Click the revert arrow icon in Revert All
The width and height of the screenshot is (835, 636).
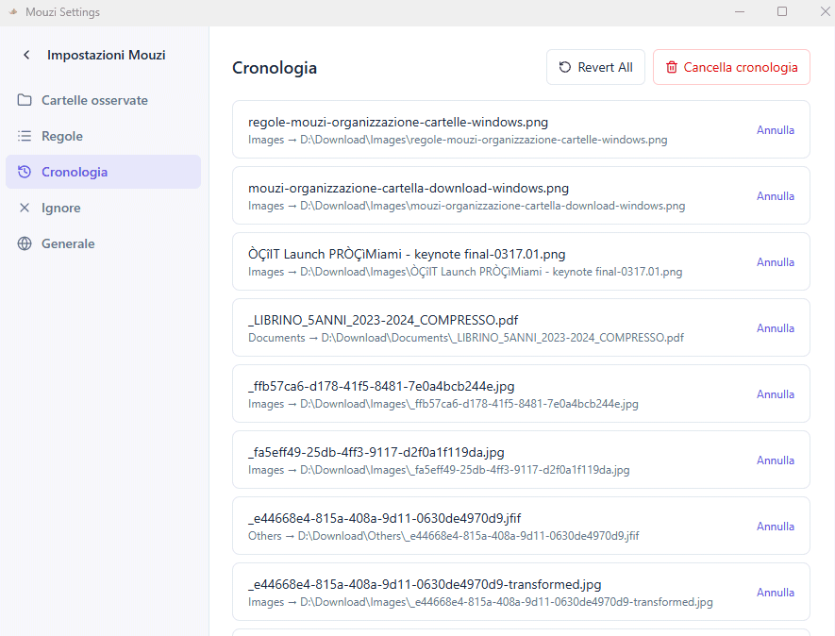[x=565, y=67]
